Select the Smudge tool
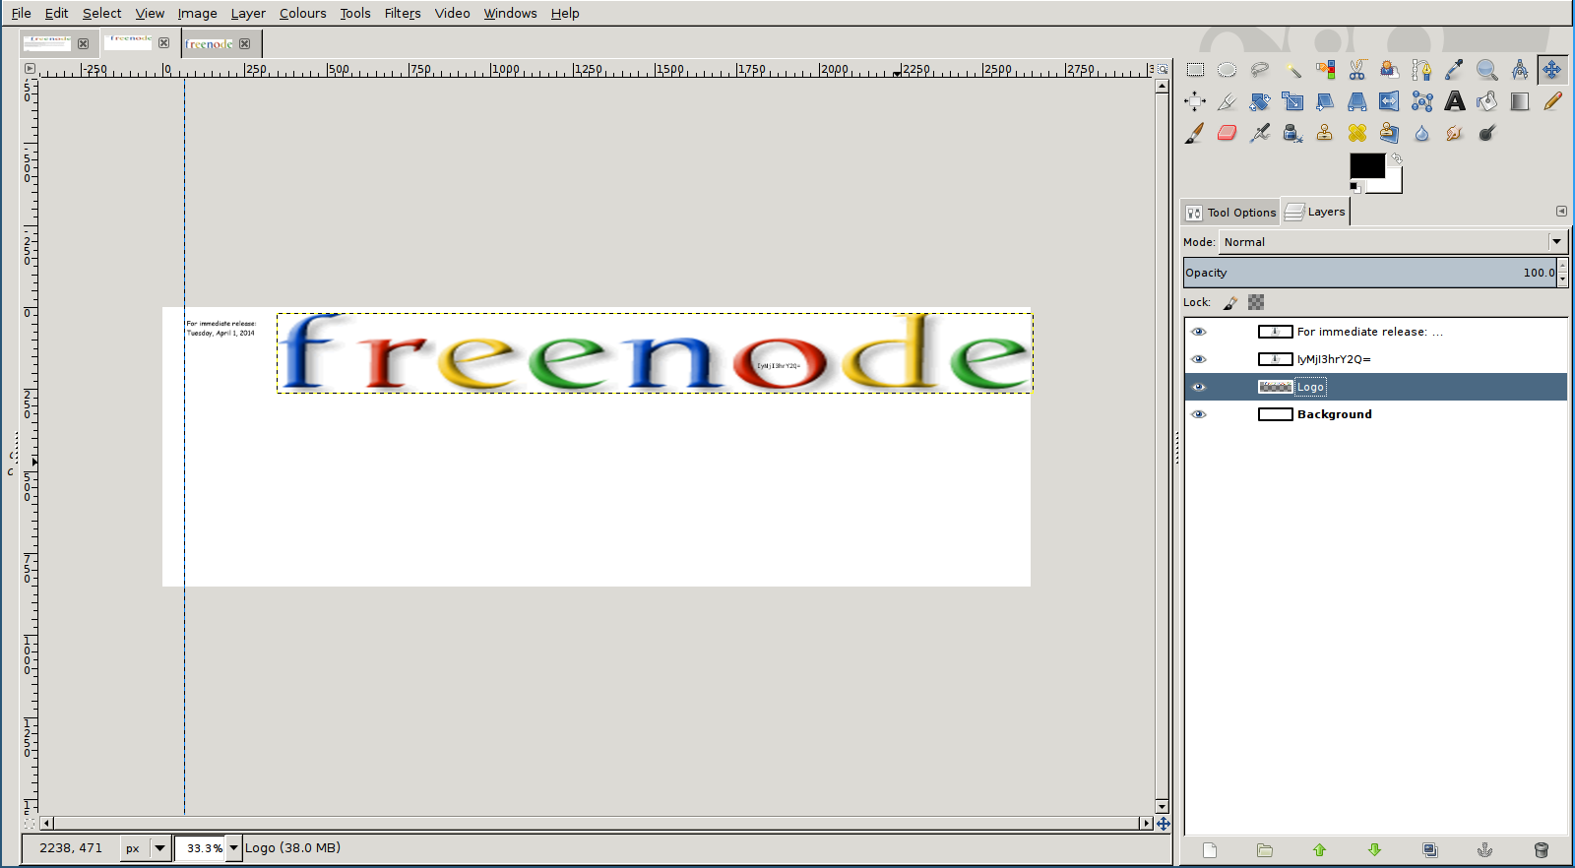Screen dimensions: 1575x868 1454,133
